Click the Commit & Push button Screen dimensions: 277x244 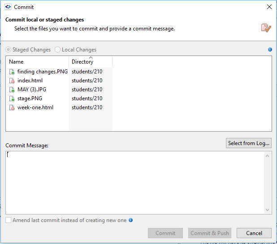click(x=209, y=233)
